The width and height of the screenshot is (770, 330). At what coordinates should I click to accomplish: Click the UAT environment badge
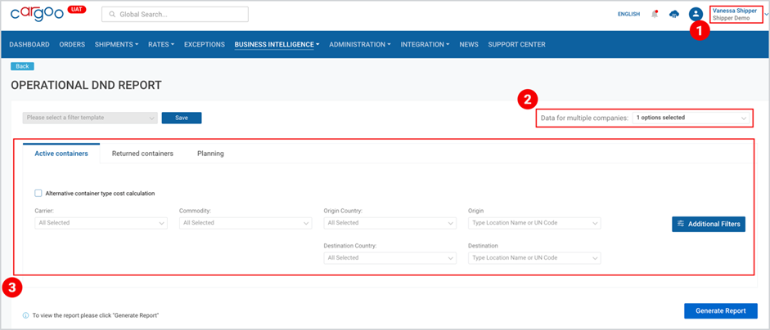coord(77,9)
